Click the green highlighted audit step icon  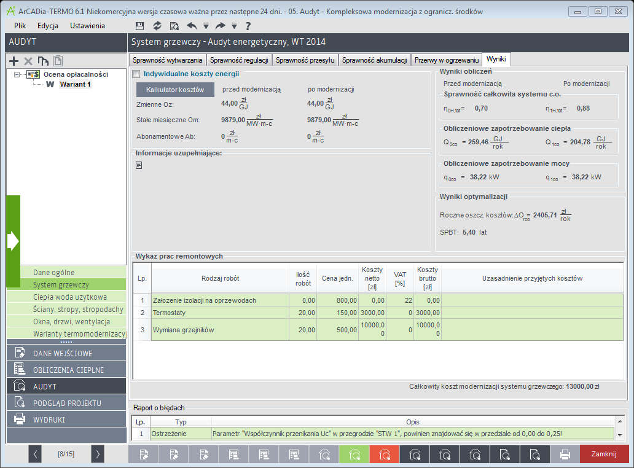coord(354,454)
